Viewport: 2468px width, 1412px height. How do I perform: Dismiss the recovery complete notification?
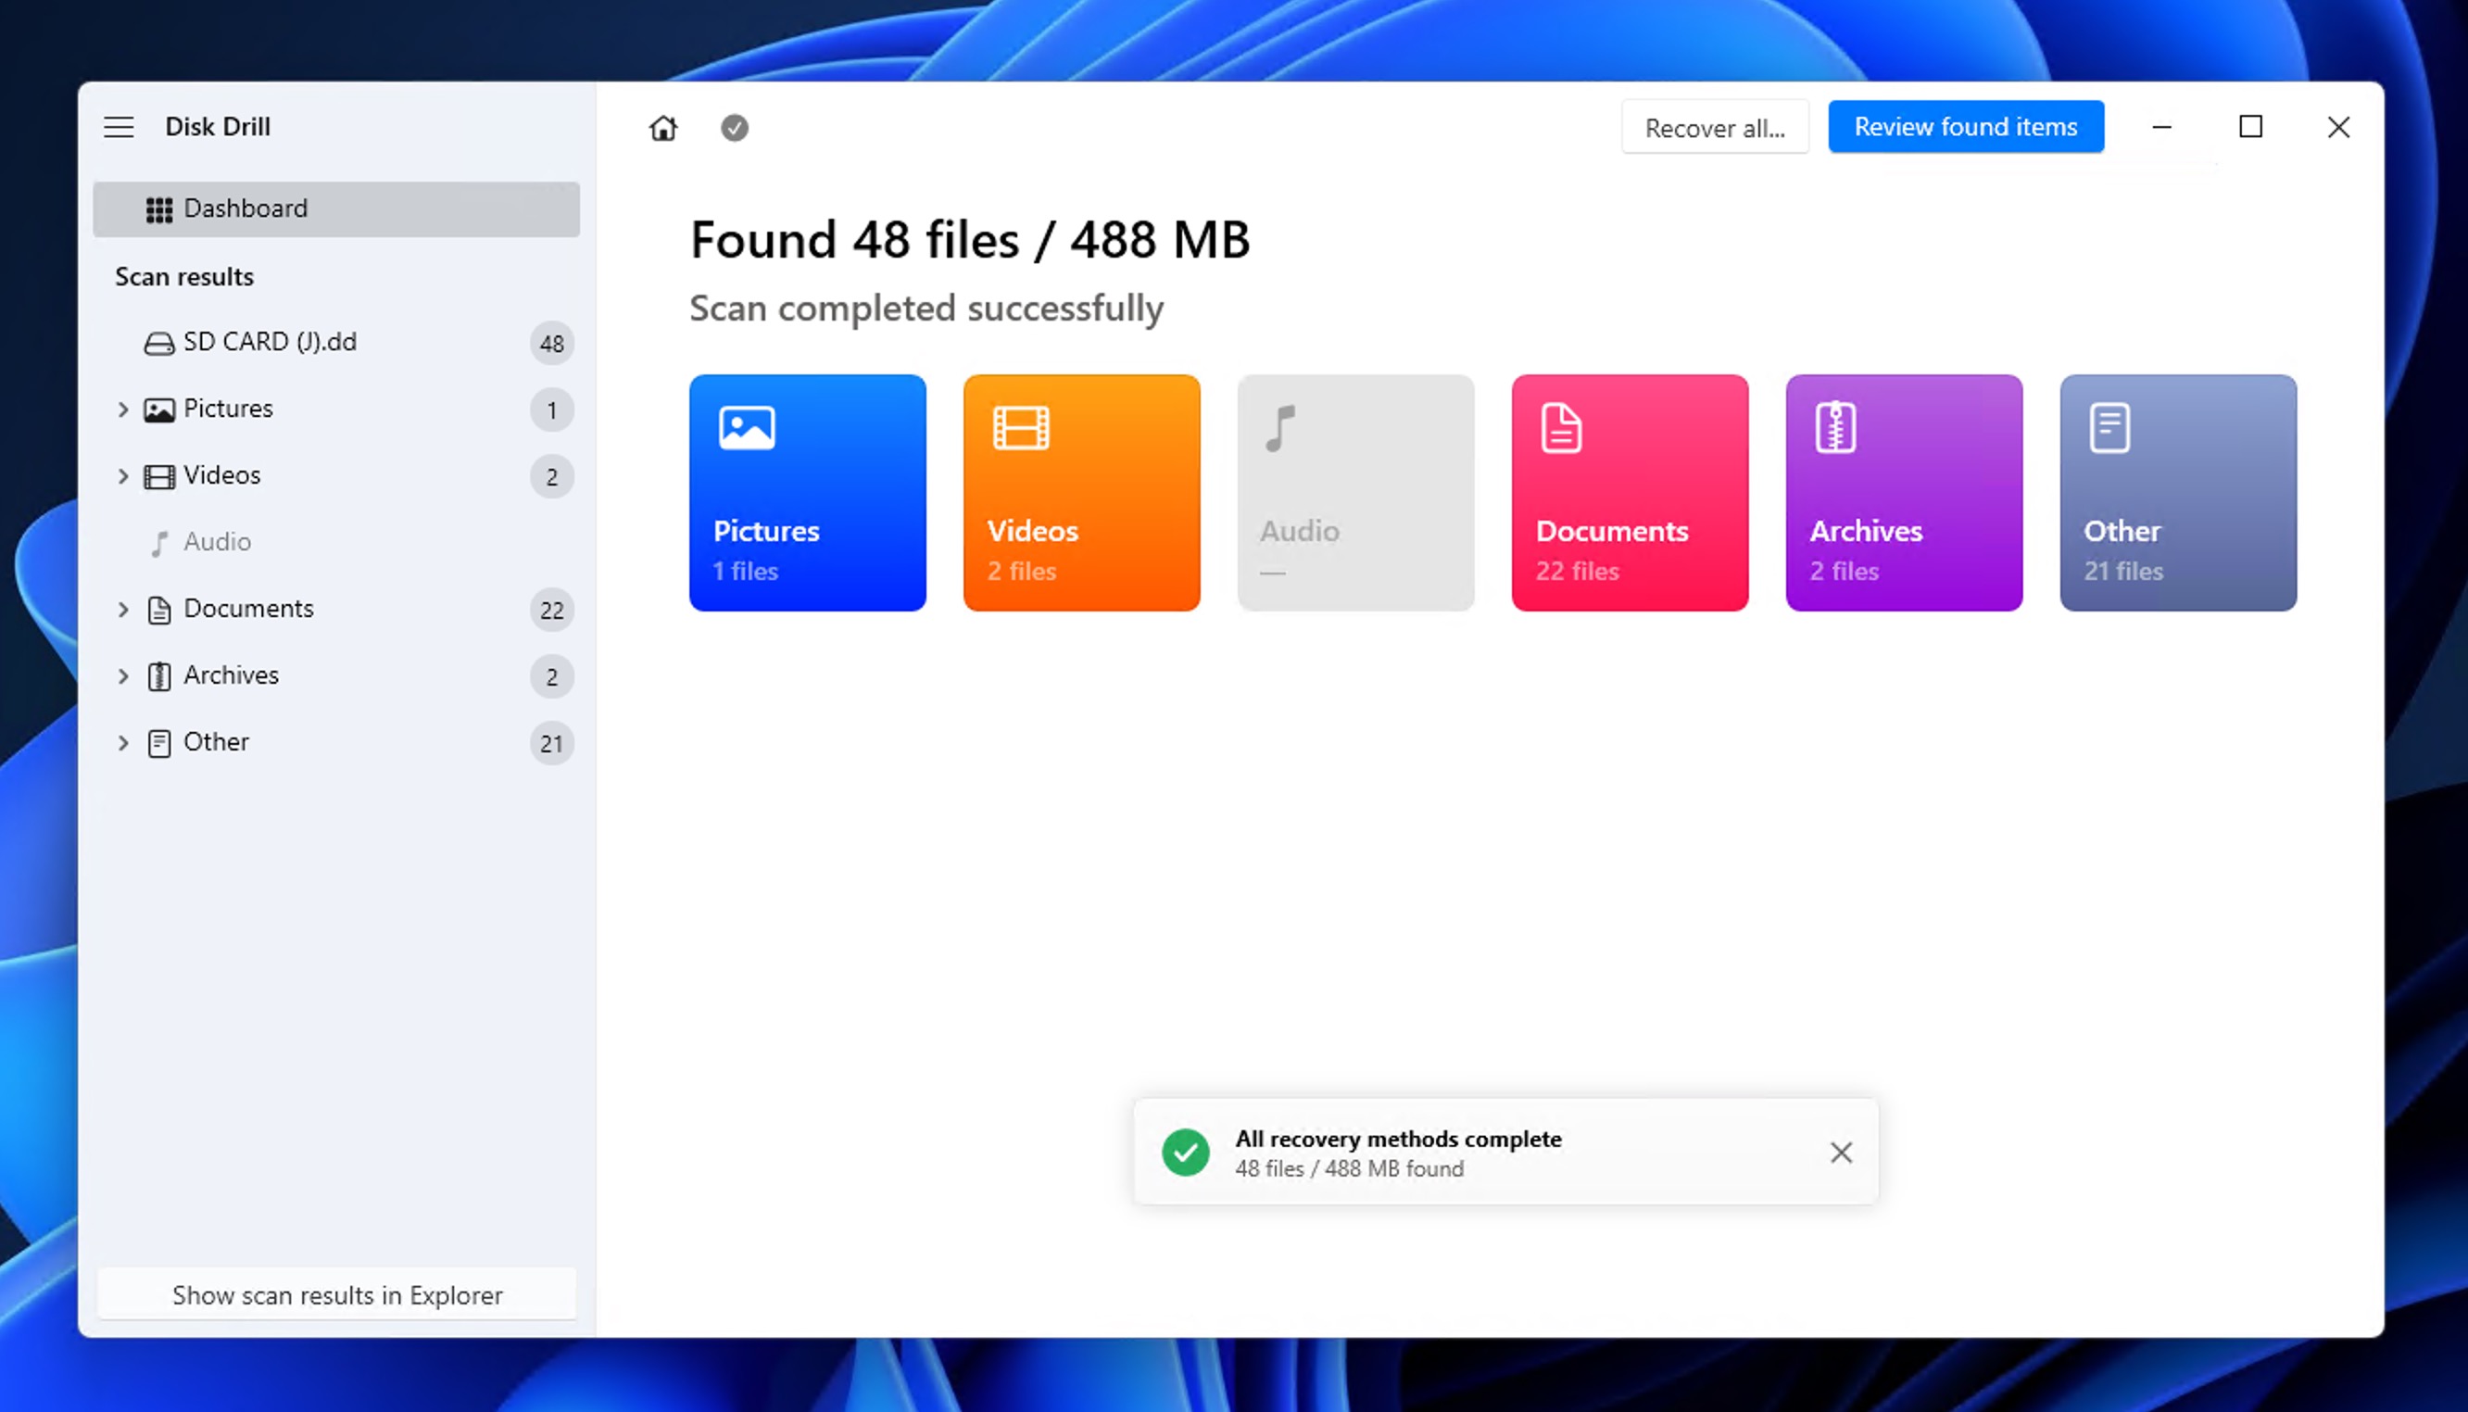(1840, 1152)
